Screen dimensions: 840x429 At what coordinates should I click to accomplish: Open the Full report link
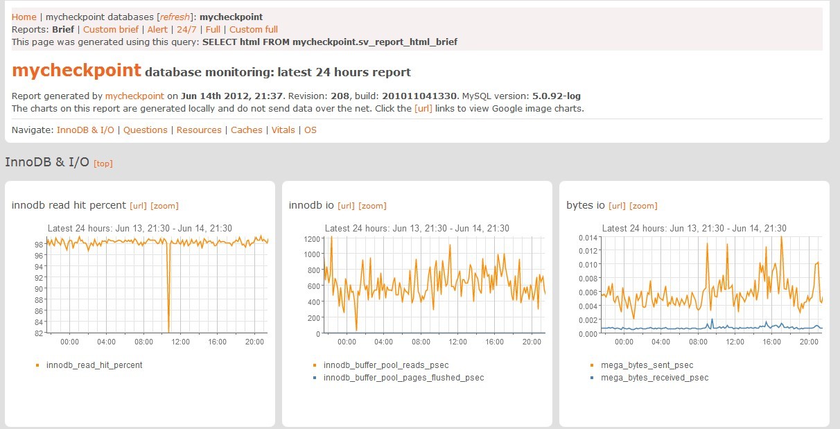click(213, 29)
